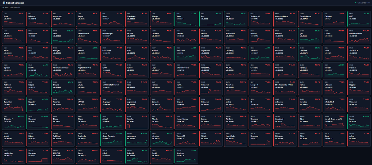Image resolution: width=372 pixels, height=165 pixels.
Task: Click the Quasar subnet name
Action: (x=204, y=33)
